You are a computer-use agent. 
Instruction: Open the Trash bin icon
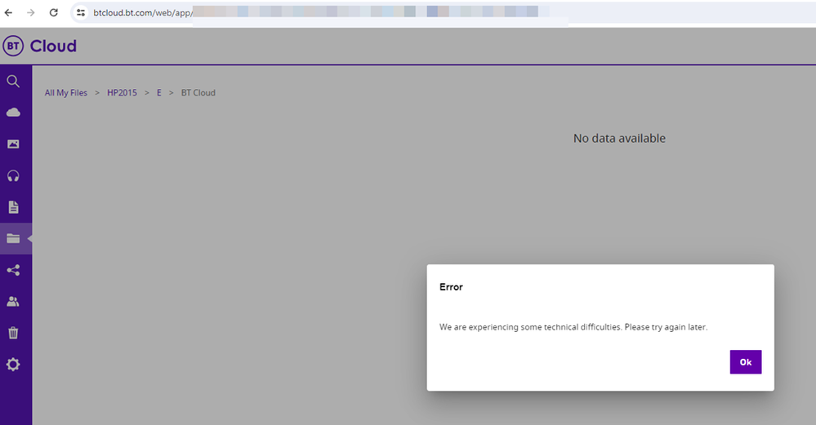[13, 333]
